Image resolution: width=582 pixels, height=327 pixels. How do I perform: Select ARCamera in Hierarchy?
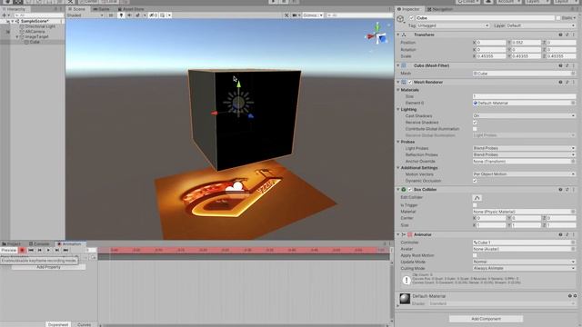pos(35,32)
